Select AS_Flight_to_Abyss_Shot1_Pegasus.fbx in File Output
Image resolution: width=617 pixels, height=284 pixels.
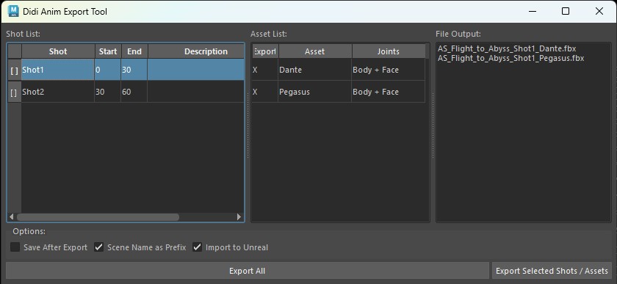(x=510, y=58)
